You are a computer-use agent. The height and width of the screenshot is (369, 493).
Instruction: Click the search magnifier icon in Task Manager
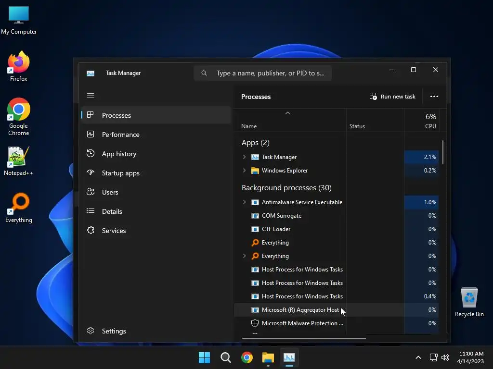tap(204, 73)
